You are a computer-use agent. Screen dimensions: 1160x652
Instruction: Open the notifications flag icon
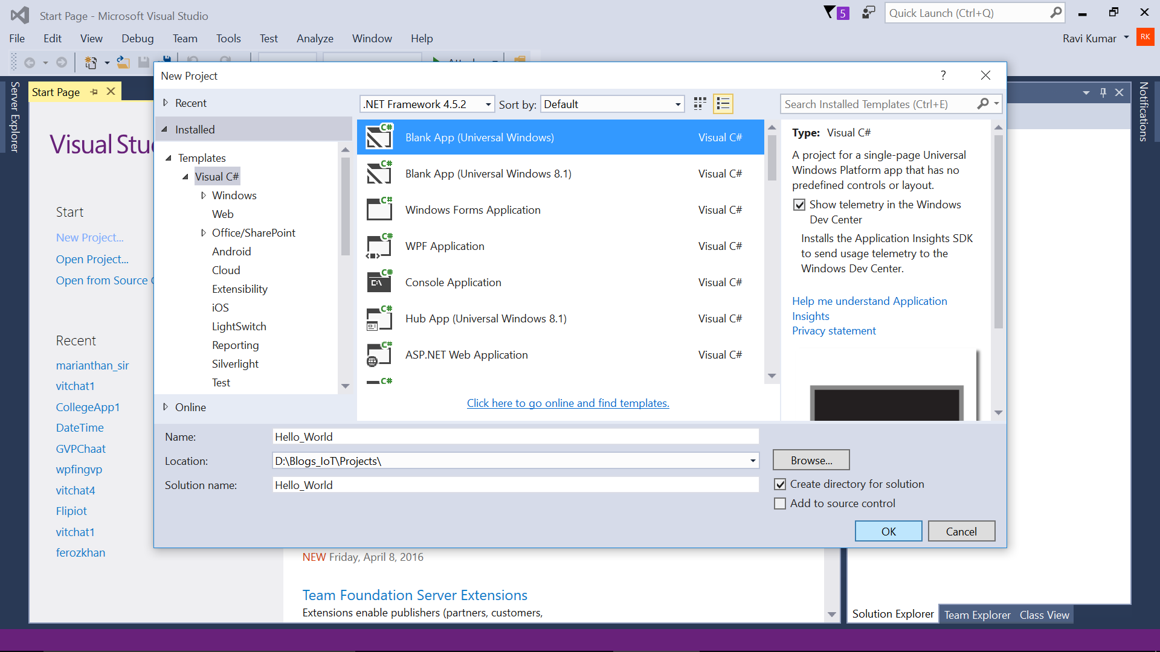pyautogui.click(x=837, y=13)
